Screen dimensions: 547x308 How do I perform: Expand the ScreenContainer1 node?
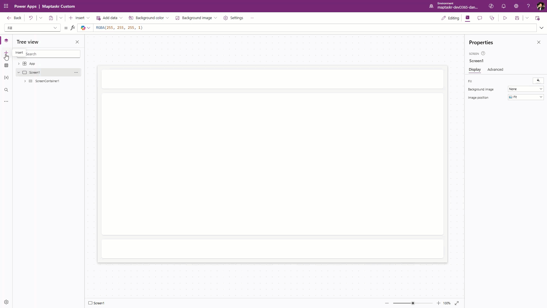tap(25, 81)
